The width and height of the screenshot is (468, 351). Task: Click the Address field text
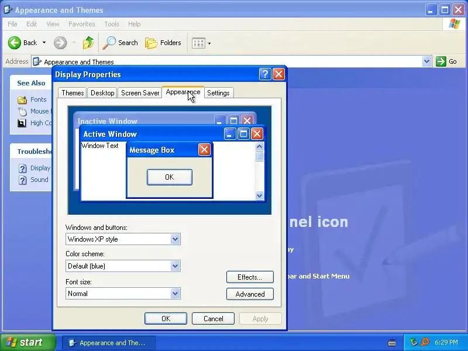(x=79, y=62)
